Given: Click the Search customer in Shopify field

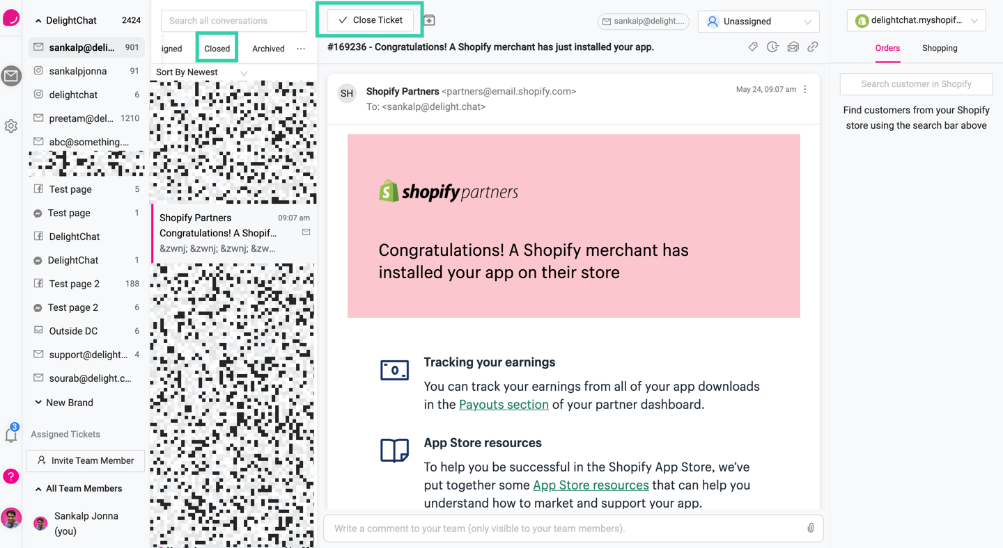Looking at the screenshot, I should pos(916,84).
